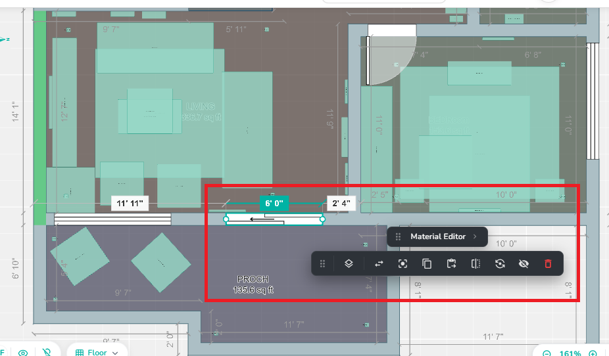Zoom out with minus magnifier icon
This screenshot has width=609, height=356.
point(547,353)
